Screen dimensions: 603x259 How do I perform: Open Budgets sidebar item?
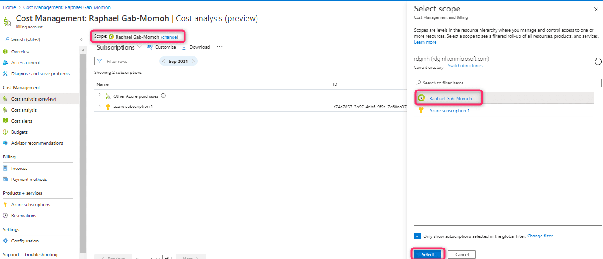point(19,132)
